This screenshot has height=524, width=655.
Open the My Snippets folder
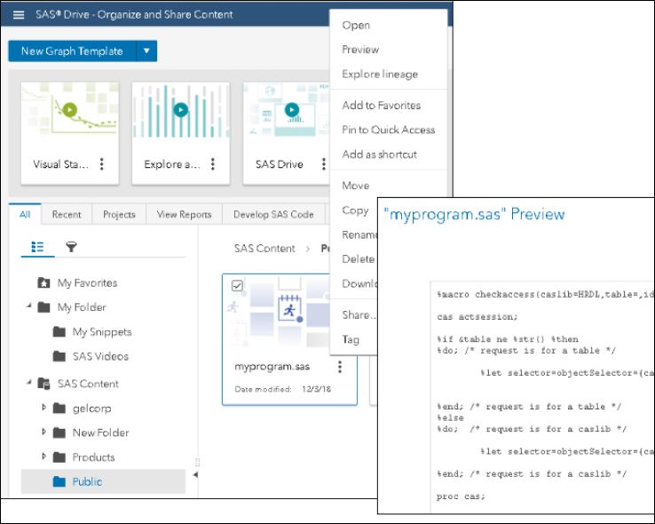pyautogui.click(x=102, y=332)
